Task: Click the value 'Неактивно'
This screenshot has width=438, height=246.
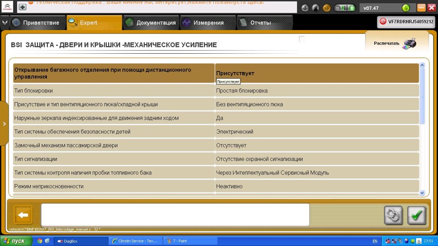Action: [x=229, y=186]
